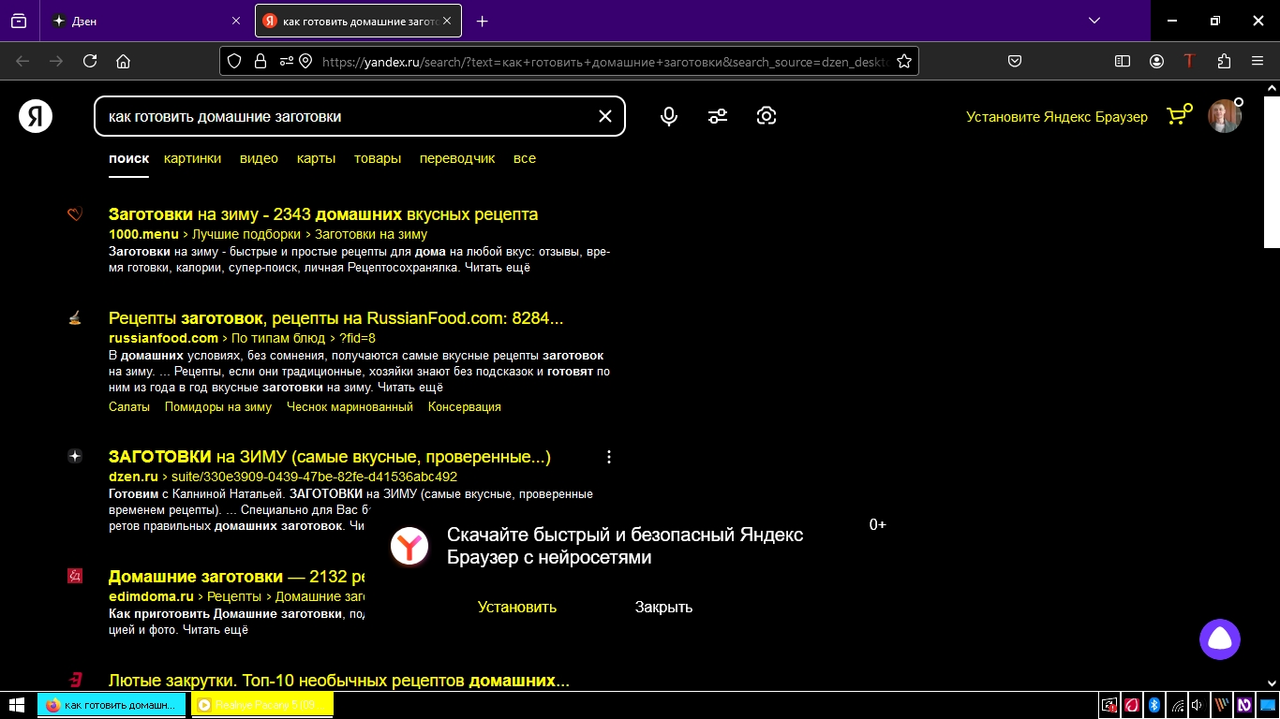Open three-dot menu for dzen result
This screenshot has height=719, width=1280.
[609, 457]
